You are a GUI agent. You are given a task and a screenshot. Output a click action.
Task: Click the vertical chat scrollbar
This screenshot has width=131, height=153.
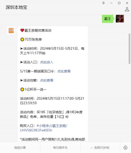pyautogui.click(x=129, y=49)
